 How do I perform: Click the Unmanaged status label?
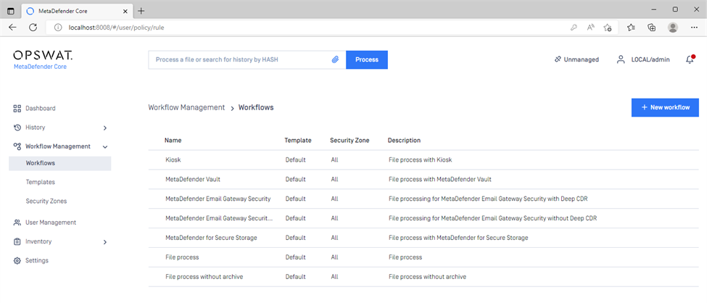pyautogui.click(x=581, y=59)
